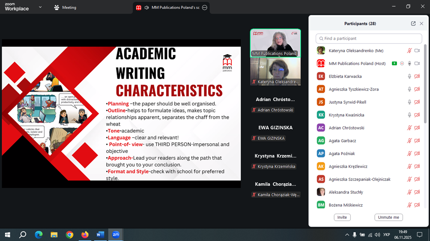Viewport: 430px width, 241px height.
Task: Click the host's camera icon in the participants list
Action: pyautogui.click(x=417, y=64)
